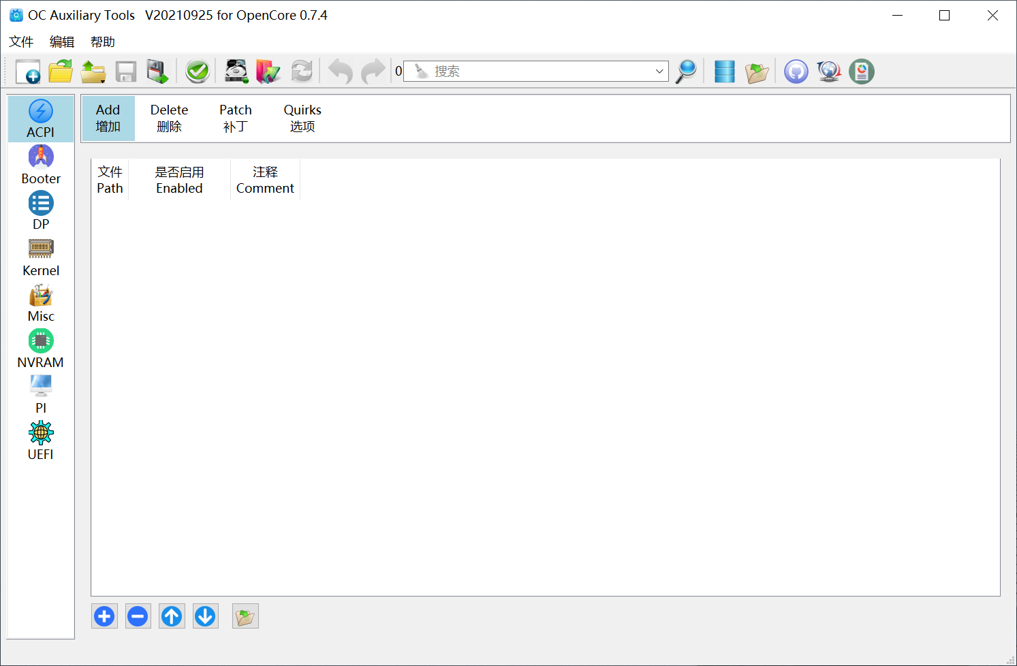Open the Misc section

(x=41, y=303)
